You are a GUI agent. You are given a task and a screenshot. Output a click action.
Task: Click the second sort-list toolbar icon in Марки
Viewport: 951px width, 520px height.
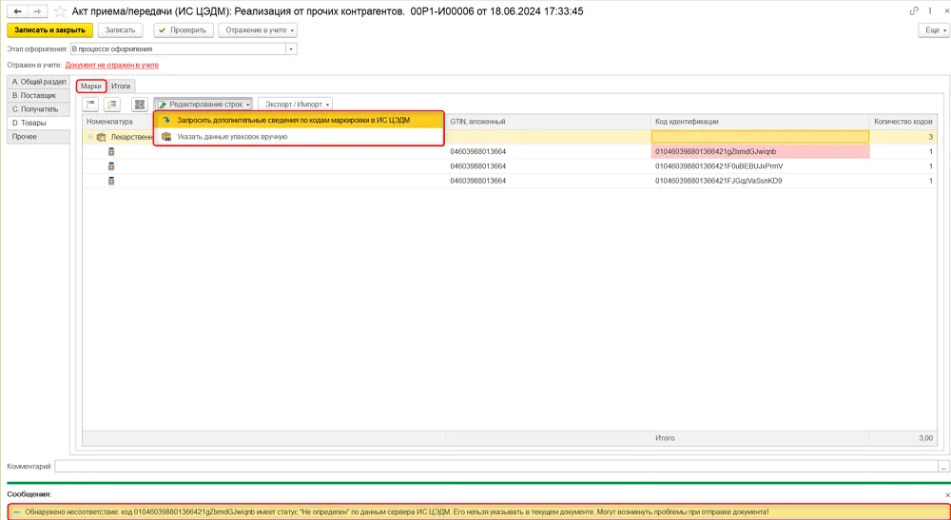pos(112,105)
